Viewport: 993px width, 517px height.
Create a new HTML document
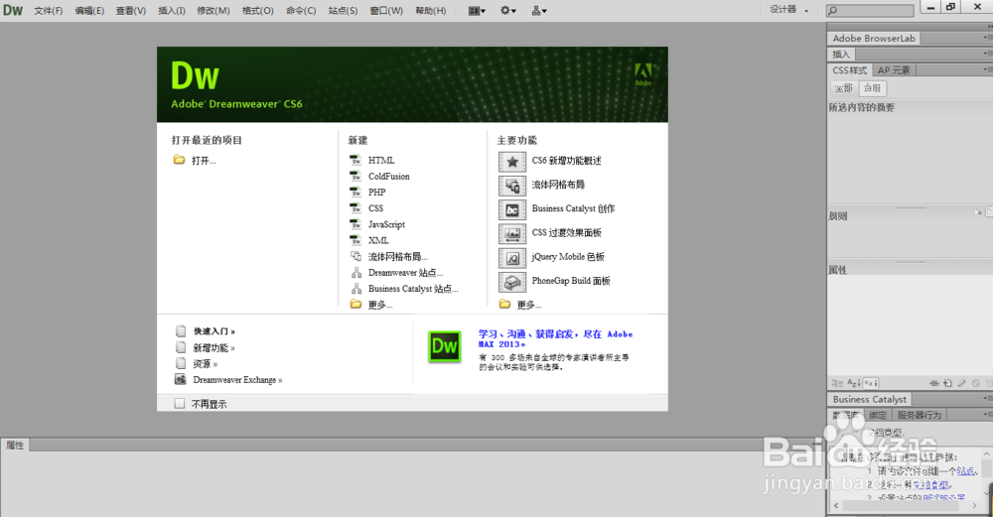point(381,161)
